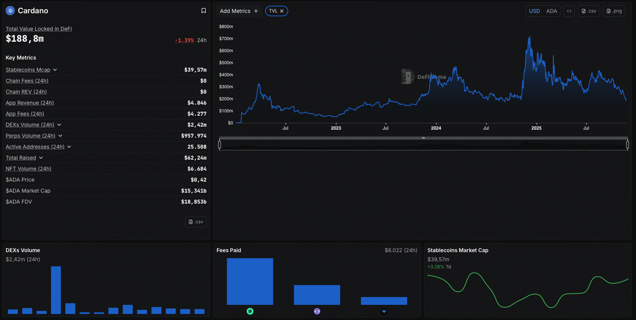Viewport: 636px width, 320px height.
Task: Click the Stablecoins Market Cap line chart
Action: pos(528,290)
